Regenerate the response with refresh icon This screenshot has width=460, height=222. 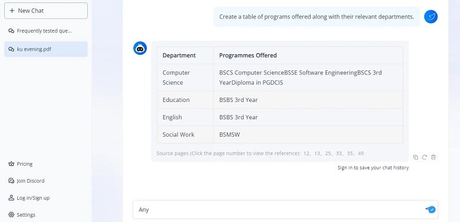424,158
